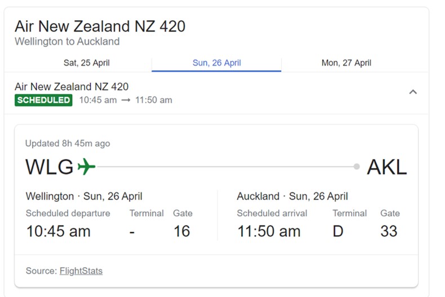
Task: Click the Air New Zealand NZ 420 title
Action: point(100,26)
